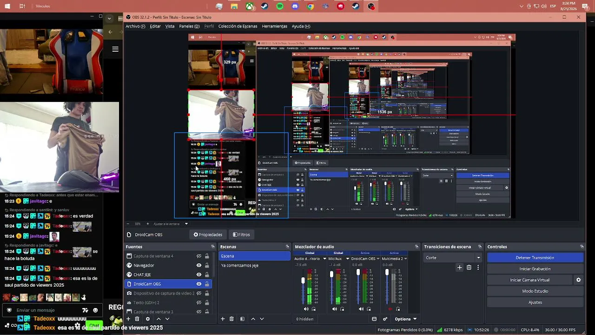Click Detener Transmisión to stop streaming
Image resolution: width=595 pixels, height=335 pixels.
535,258
